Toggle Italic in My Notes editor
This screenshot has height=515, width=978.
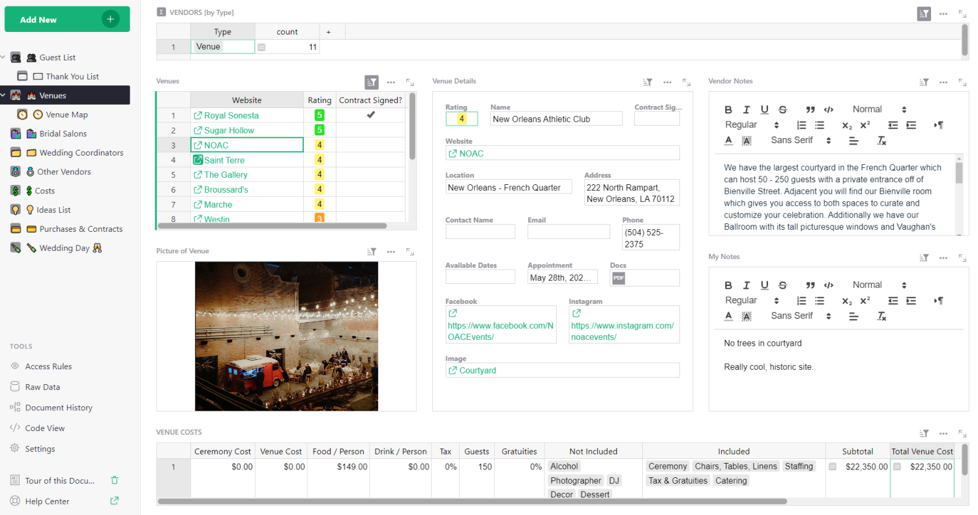(x=747, y=285)
